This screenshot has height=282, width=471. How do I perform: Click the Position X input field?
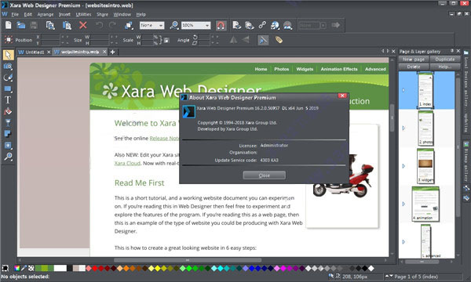[x=50, y=37]
